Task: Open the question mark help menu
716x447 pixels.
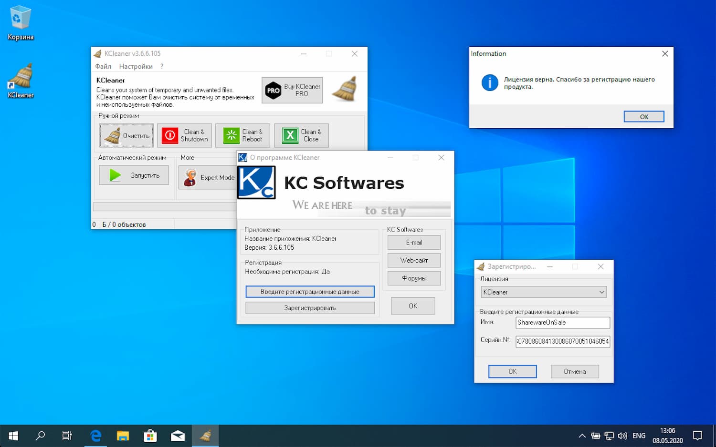Action: tap(162, 66)
